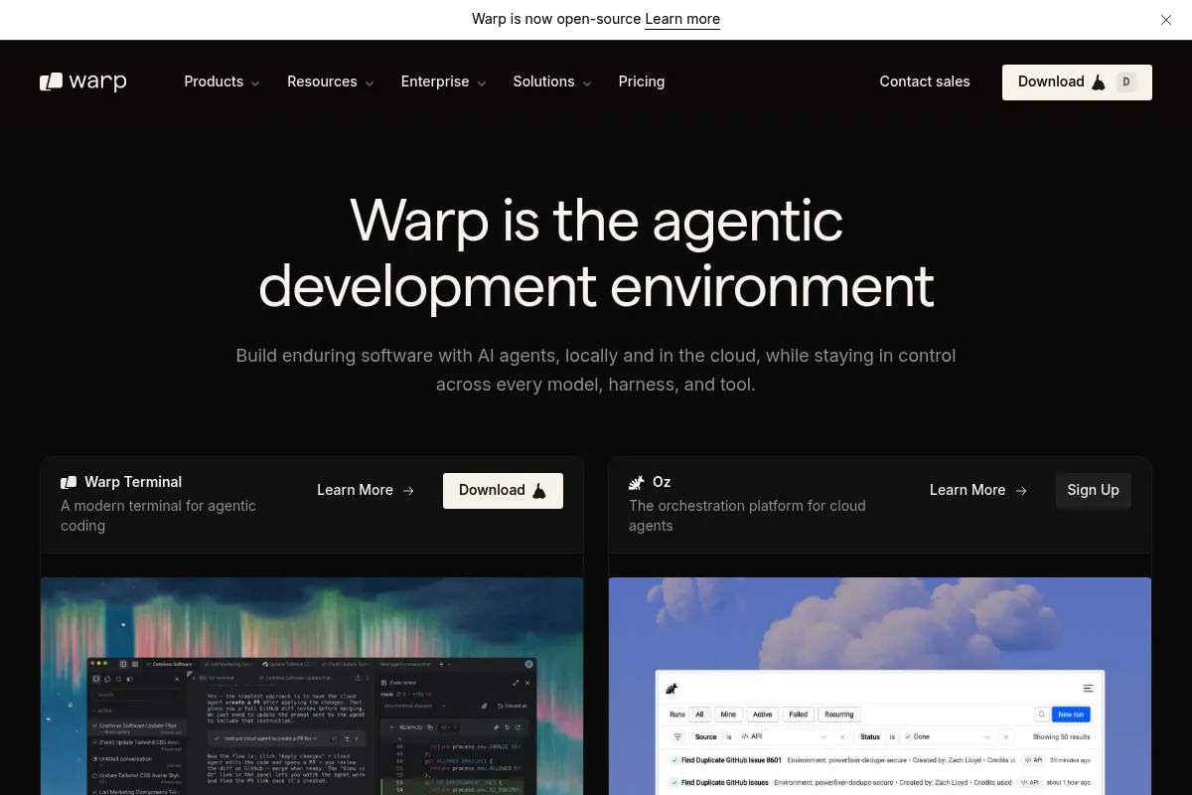Viewport: 1192px width, 795px height.
Task: Click the Oz card heading icon
Action: click(637, 482)
